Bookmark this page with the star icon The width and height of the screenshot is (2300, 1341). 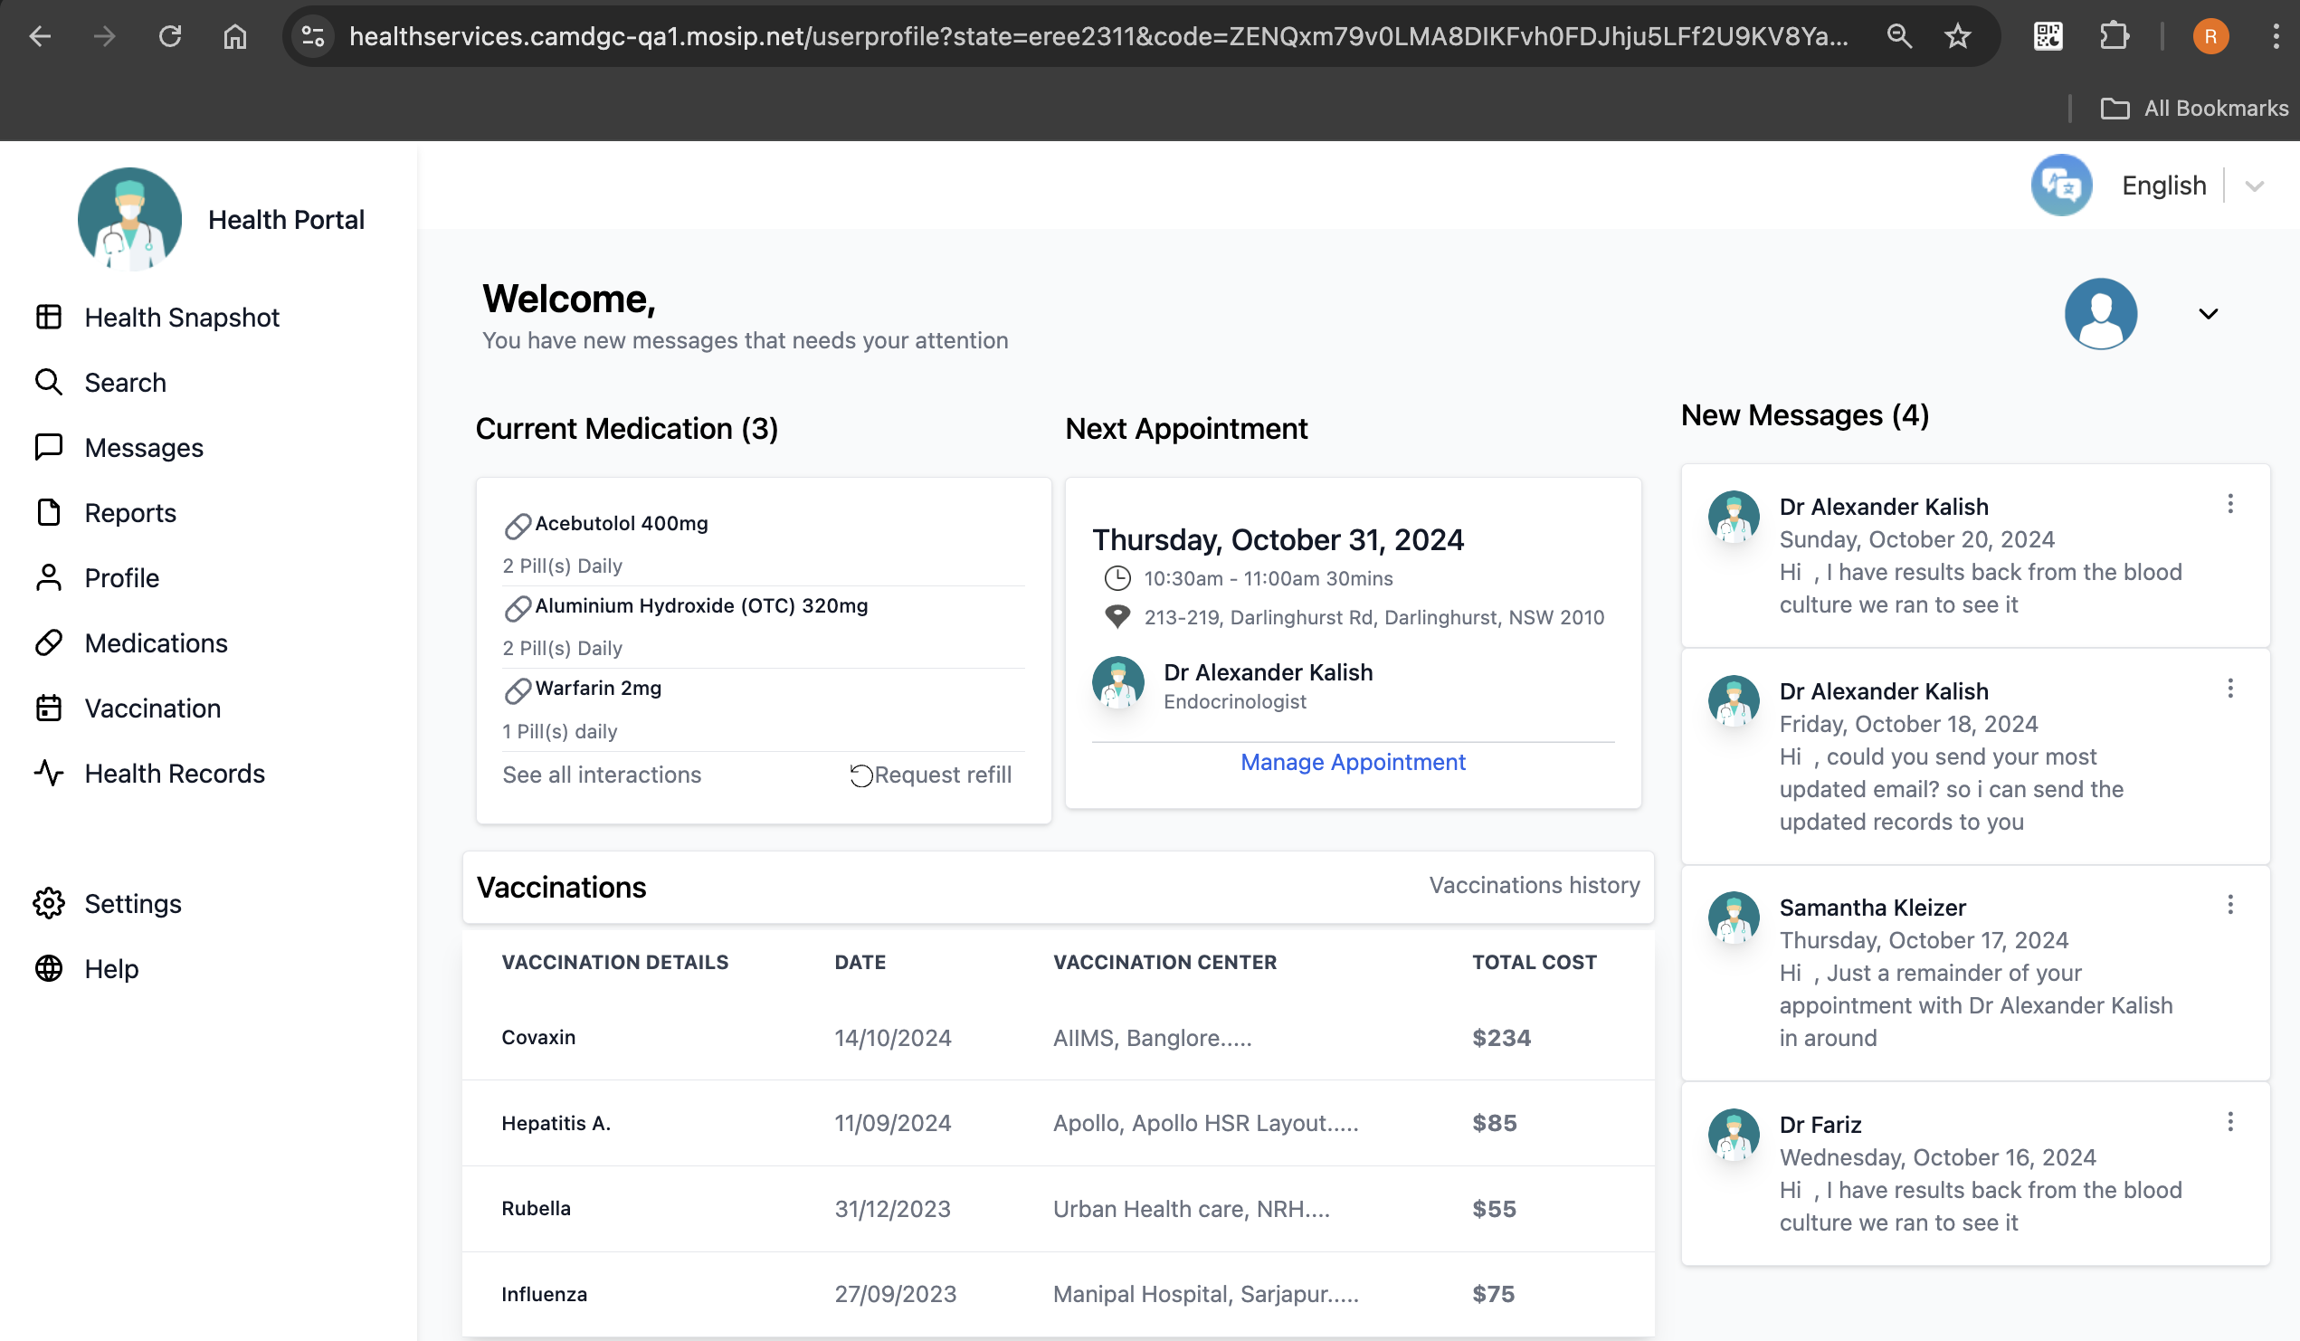coord(1958,36)
